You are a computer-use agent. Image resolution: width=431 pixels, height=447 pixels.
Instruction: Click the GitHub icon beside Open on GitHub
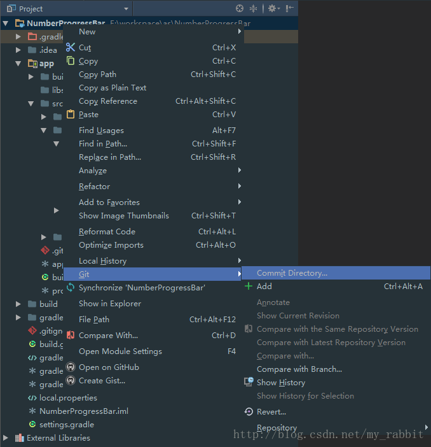71,367
